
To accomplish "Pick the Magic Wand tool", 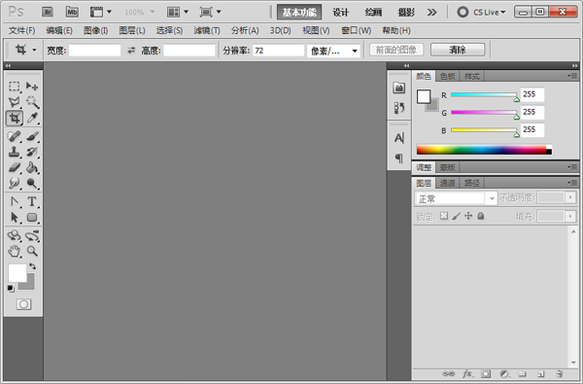I will tap(32, 102).
